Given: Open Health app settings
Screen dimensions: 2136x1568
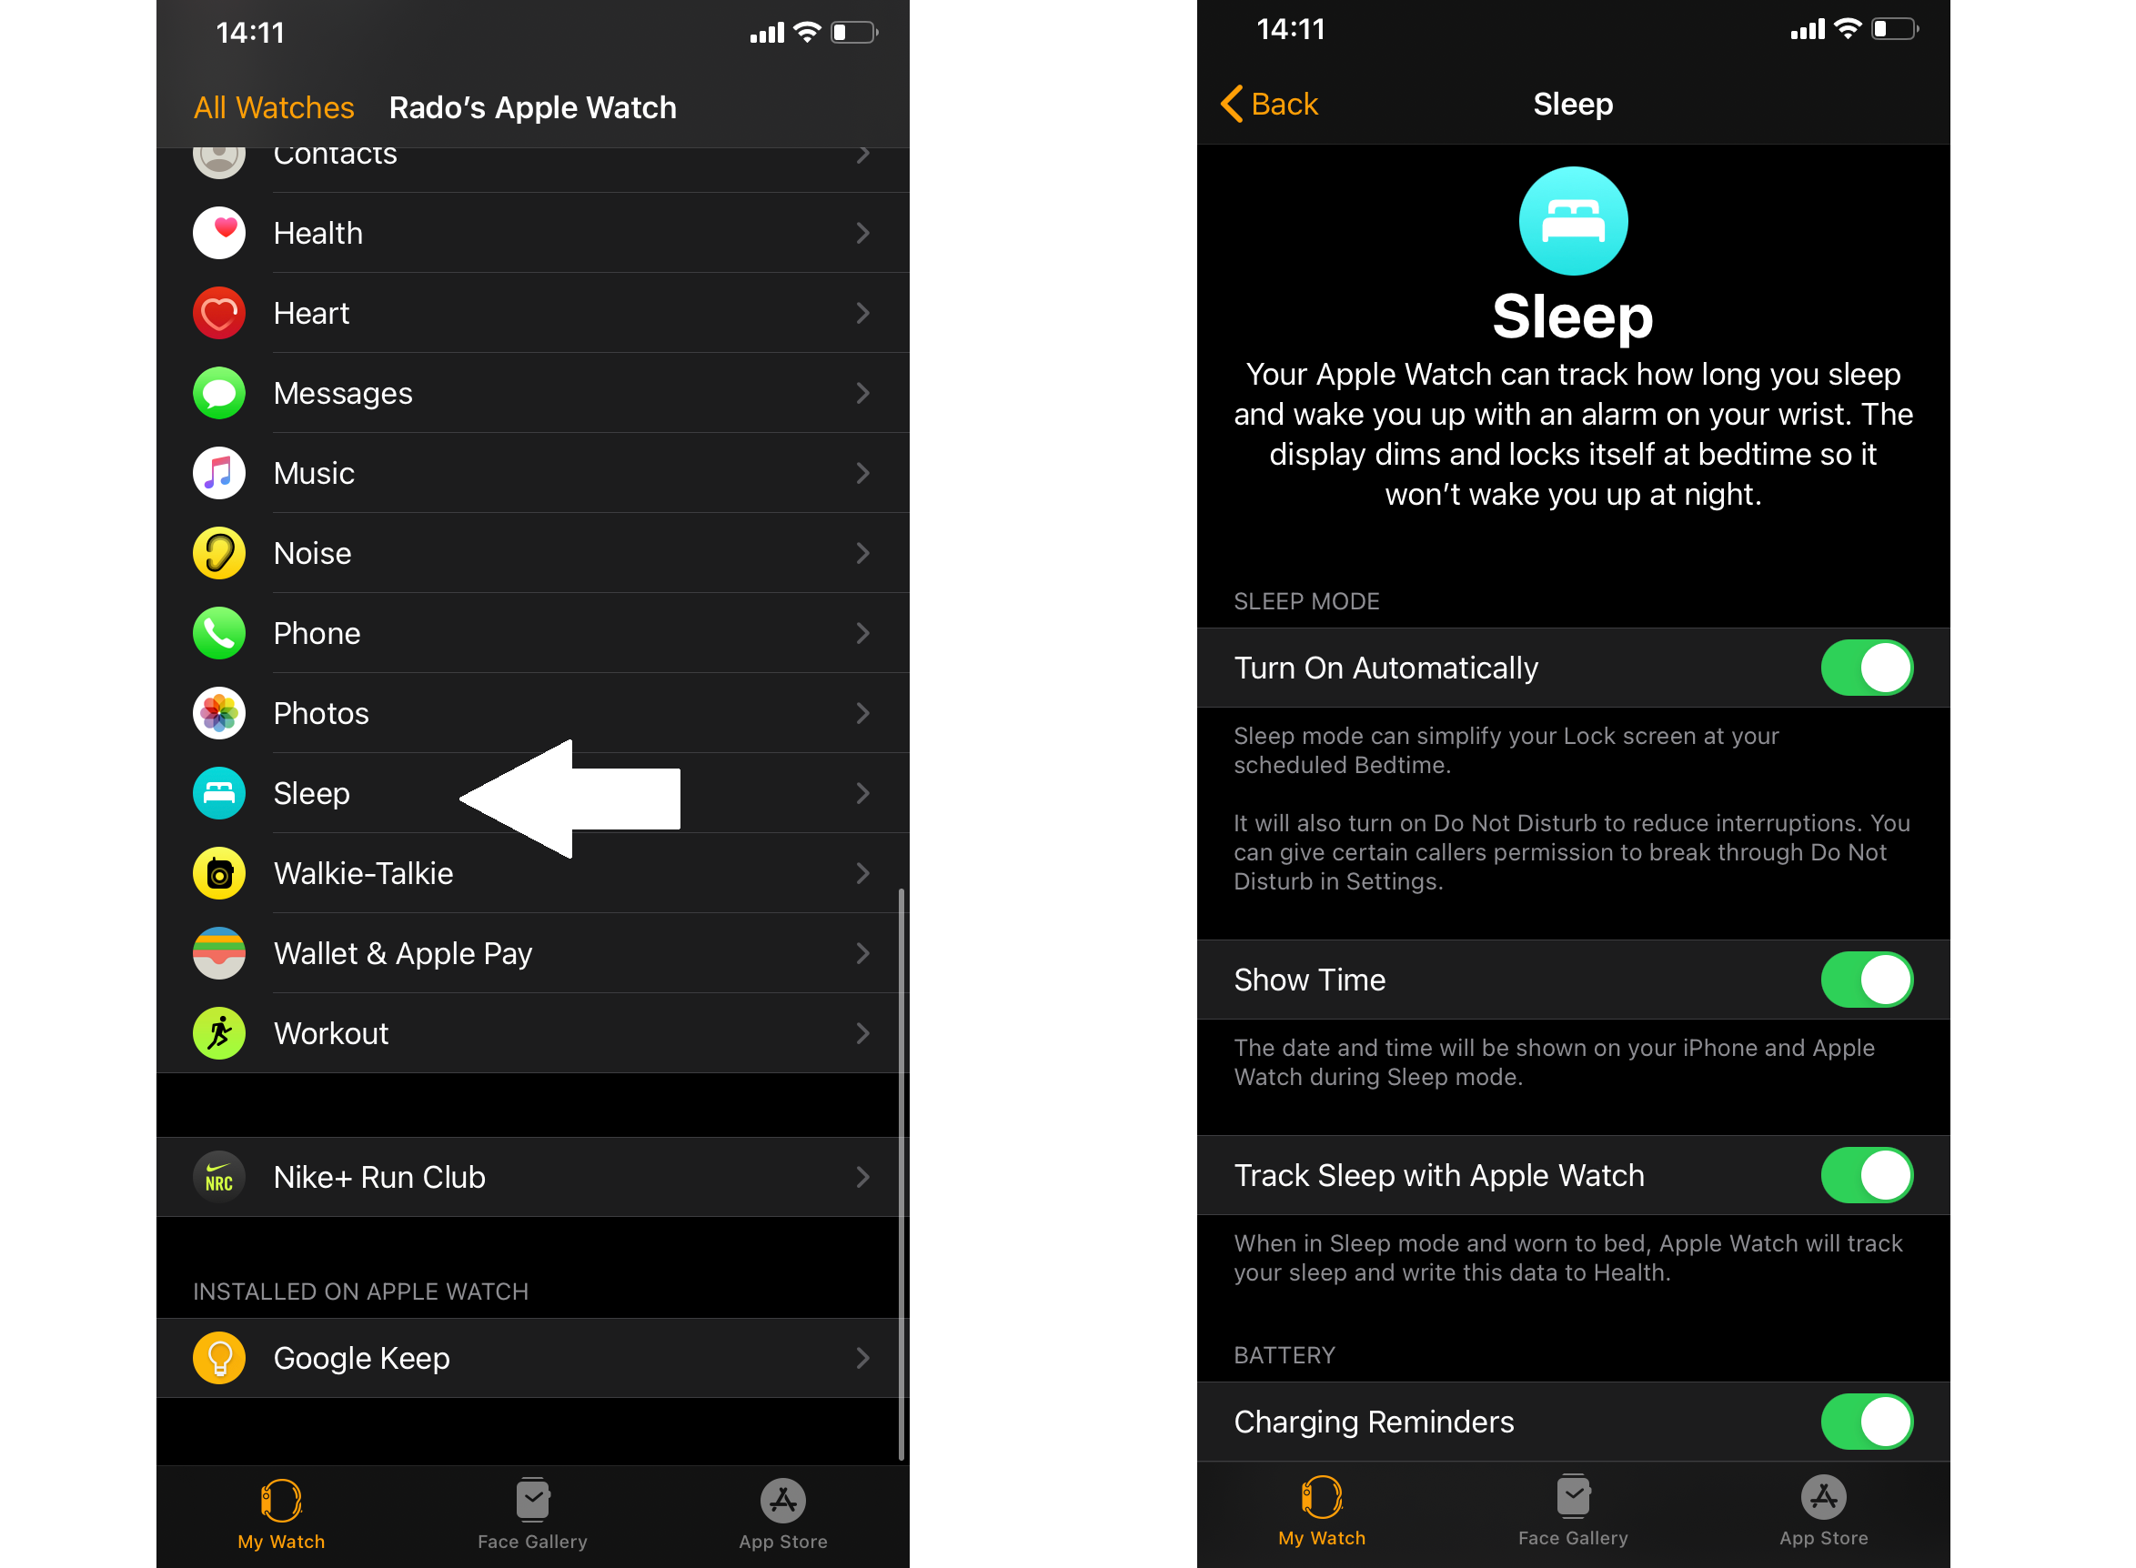Looking at the screenshot, I should 534,232.
